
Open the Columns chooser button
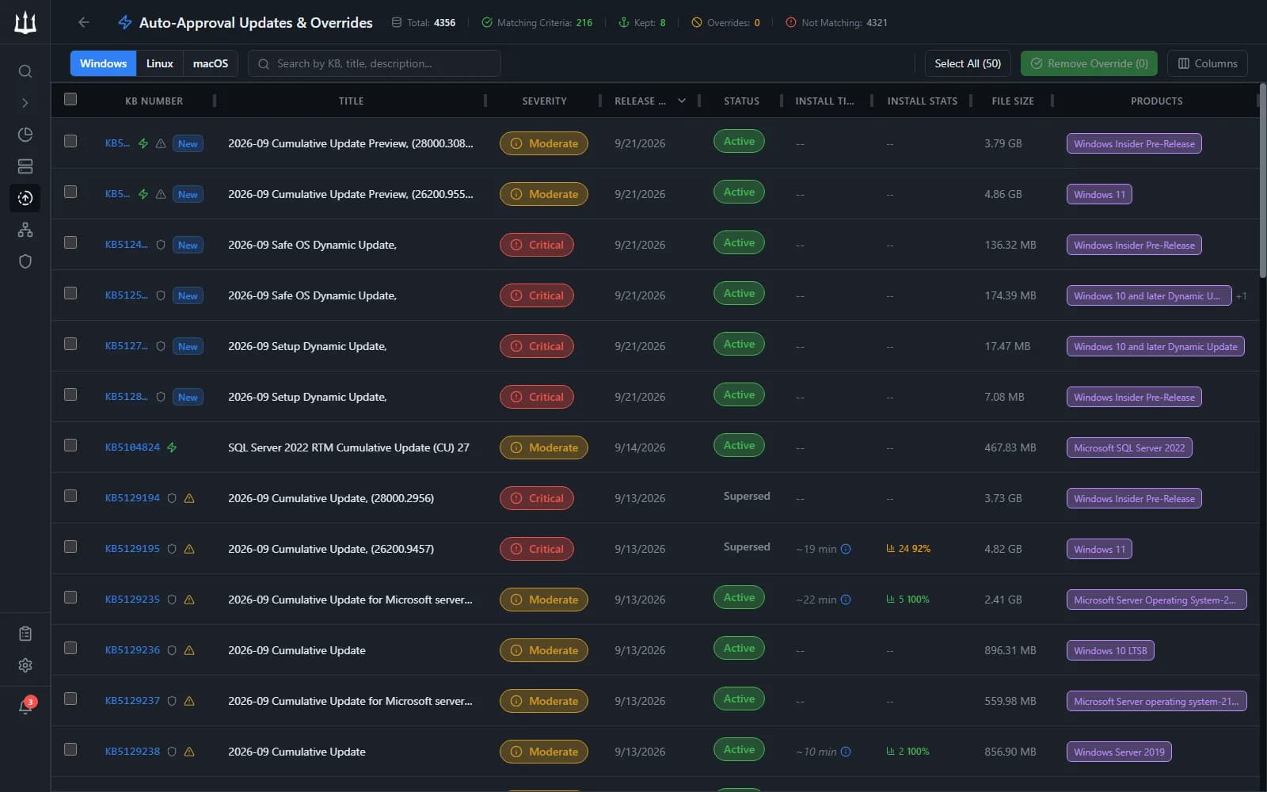1208,63
